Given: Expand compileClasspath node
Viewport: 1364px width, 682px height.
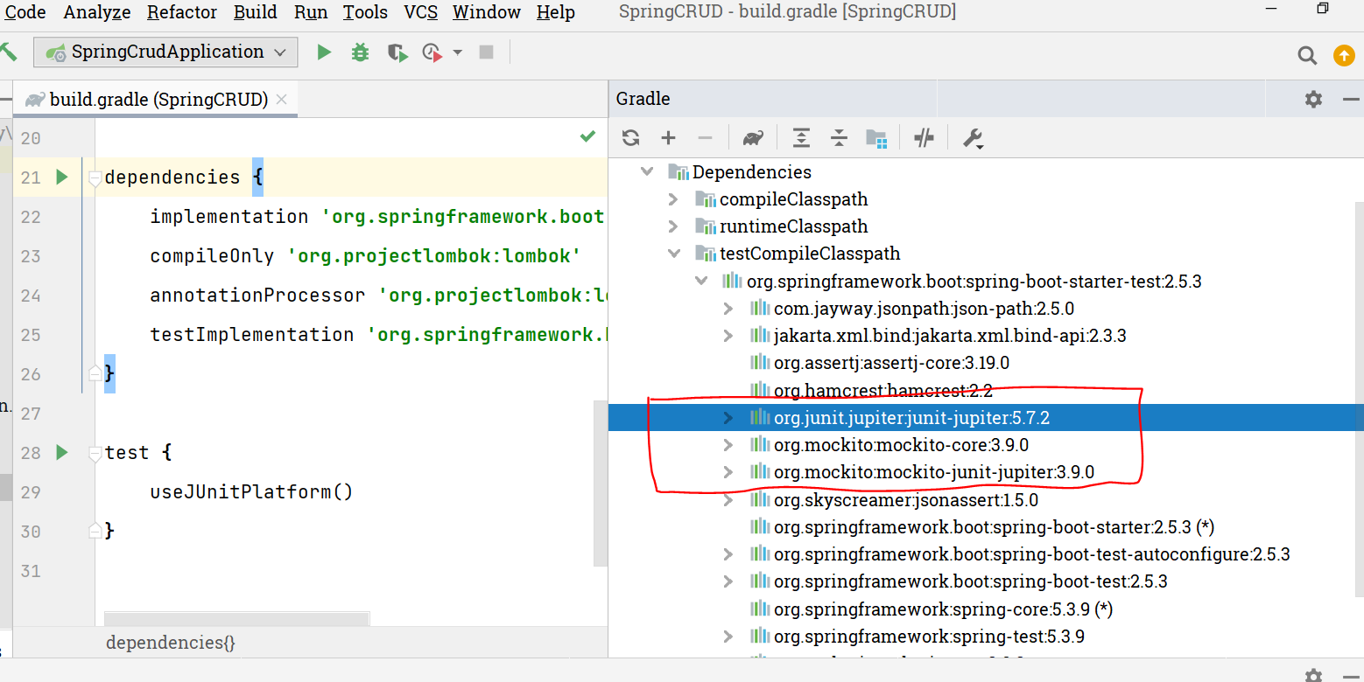Looking at the screenshot, I should [x=673, y=199].
